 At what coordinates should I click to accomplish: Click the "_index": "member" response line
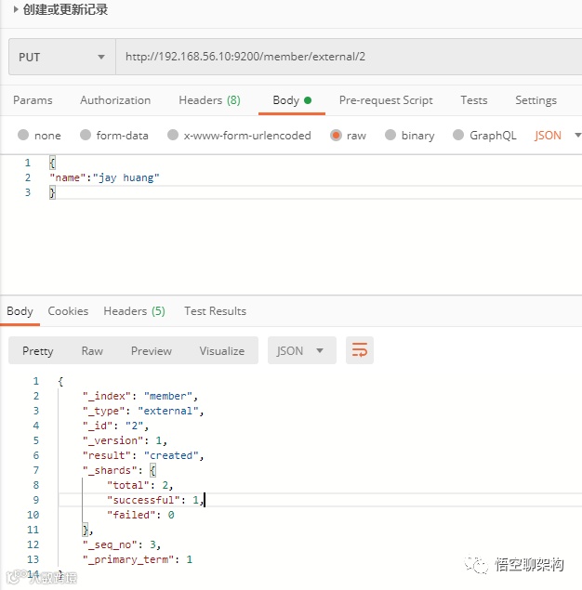coord(140,396)
